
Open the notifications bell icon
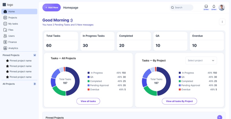(x=214, y=6)
